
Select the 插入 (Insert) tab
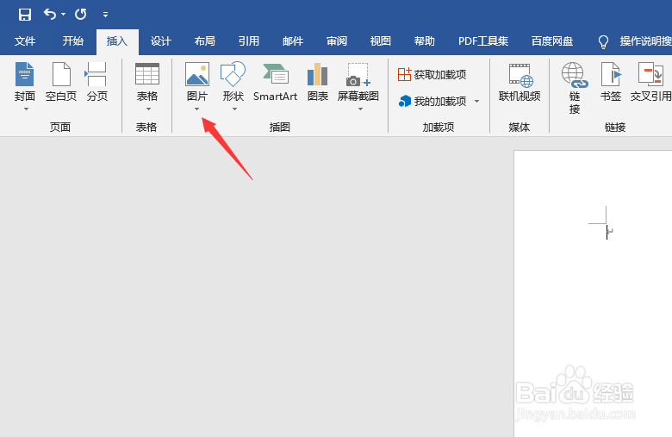[117, 41]
